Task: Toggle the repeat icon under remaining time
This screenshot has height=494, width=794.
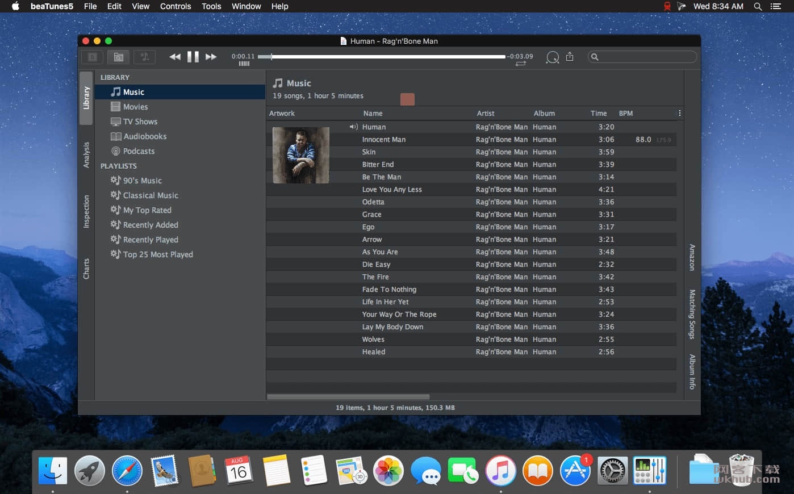Action: (520, 64)
